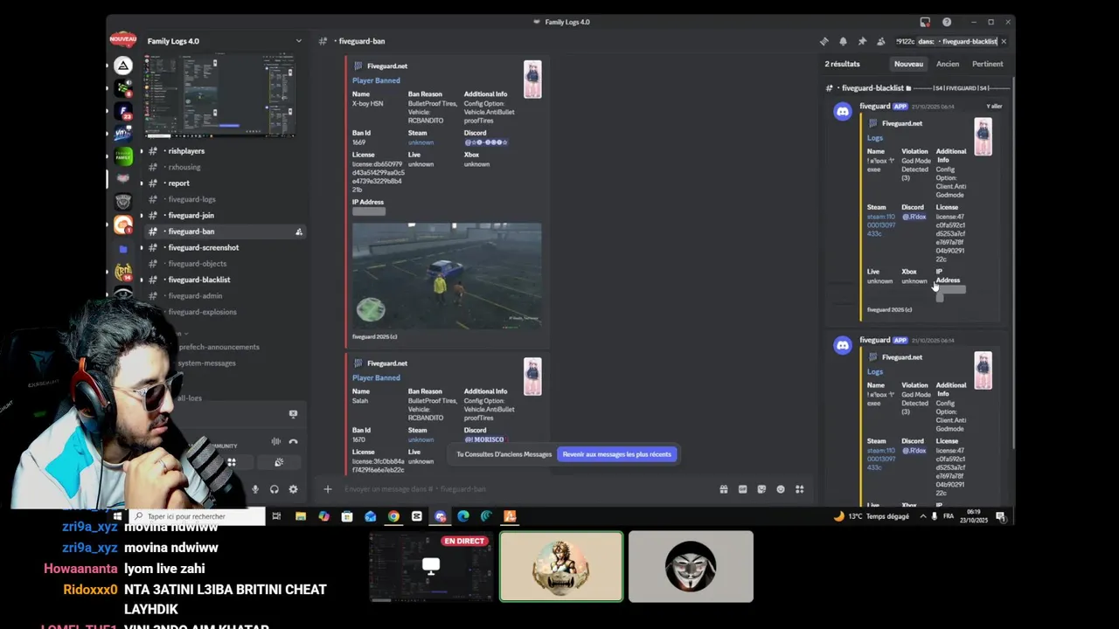Click the NOUVEAU badge server icon
The image size is (1119, 629).
123,40
